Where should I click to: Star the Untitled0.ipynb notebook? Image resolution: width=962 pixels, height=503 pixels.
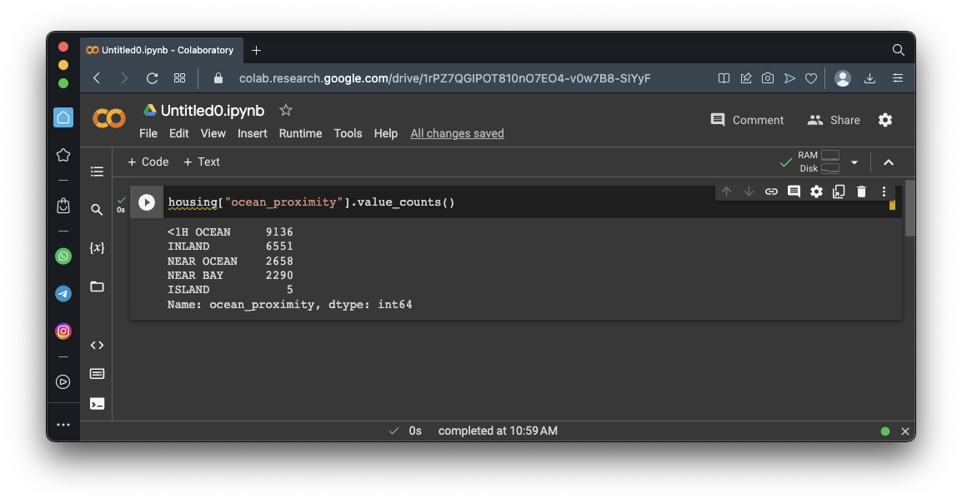[286, 110]
